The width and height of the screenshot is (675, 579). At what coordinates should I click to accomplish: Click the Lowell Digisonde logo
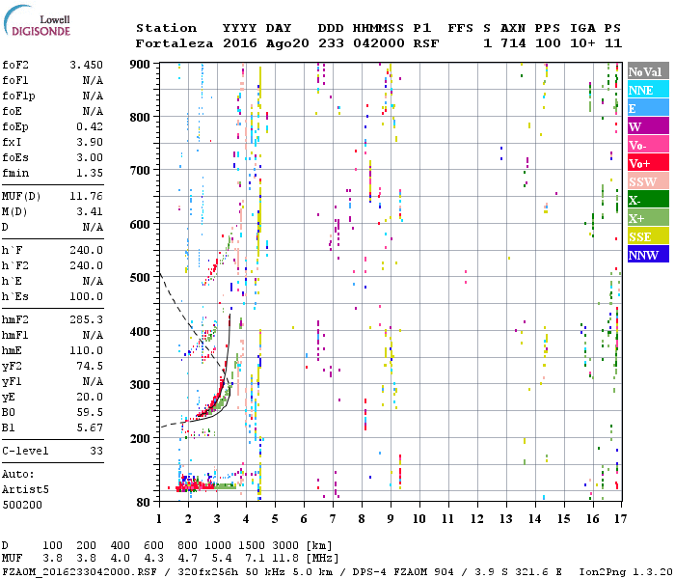click(x=37, y=20)
